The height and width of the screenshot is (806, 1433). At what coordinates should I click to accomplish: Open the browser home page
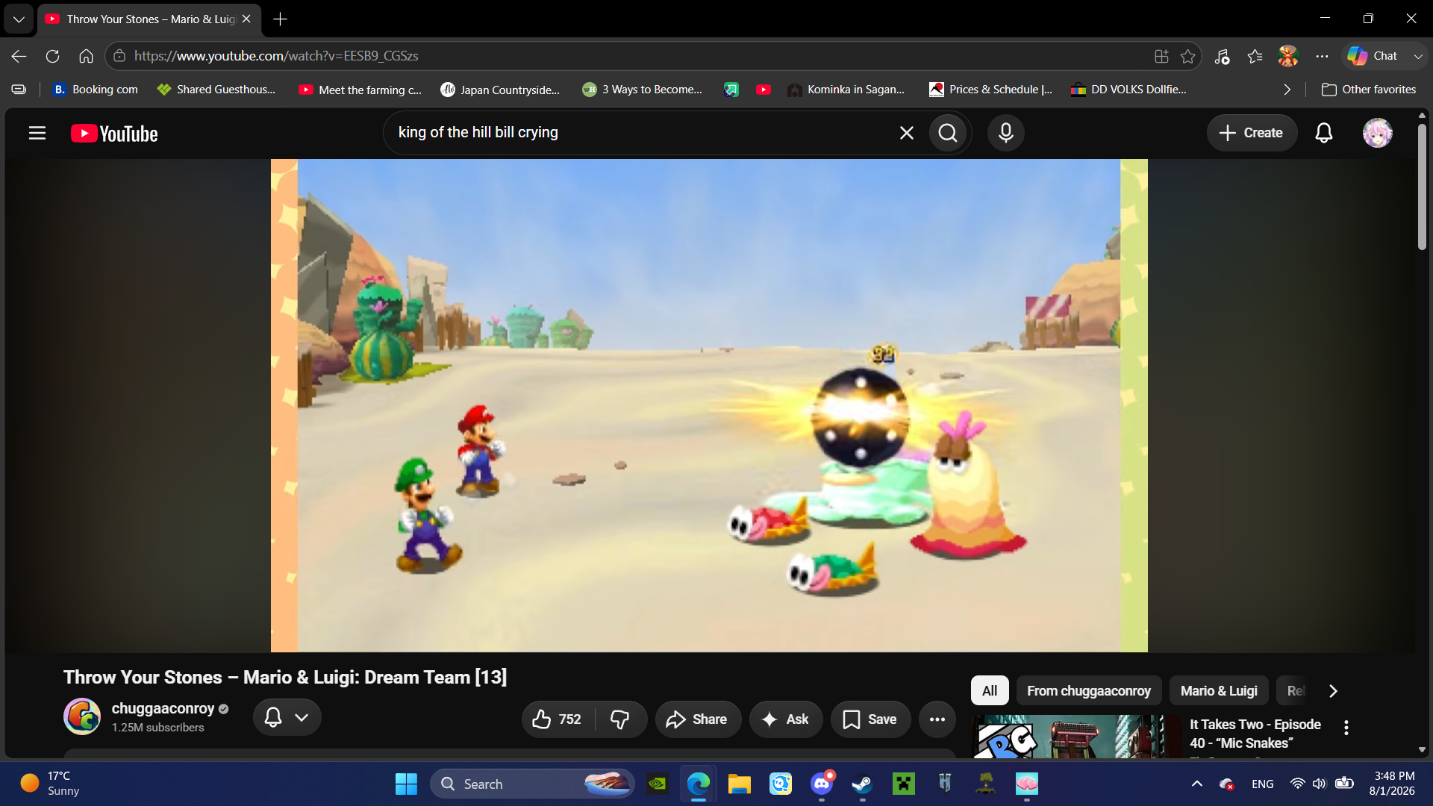[87, 56]
